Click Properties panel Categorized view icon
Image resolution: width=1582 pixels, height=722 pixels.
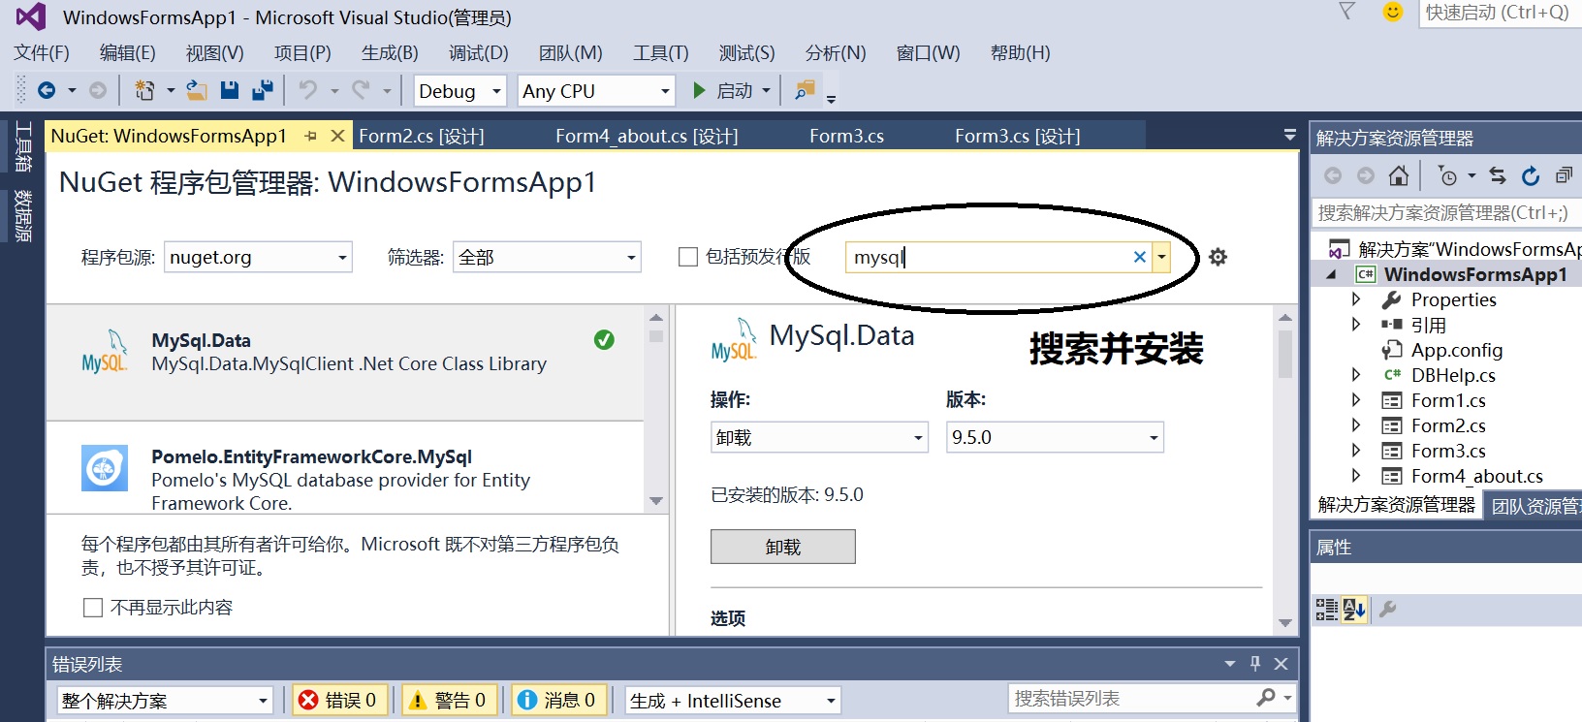coord(1326,609)
